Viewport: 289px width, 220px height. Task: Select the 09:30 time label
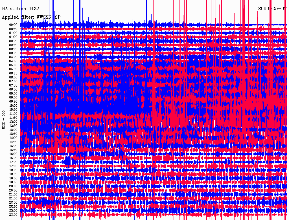pos(13,101)
